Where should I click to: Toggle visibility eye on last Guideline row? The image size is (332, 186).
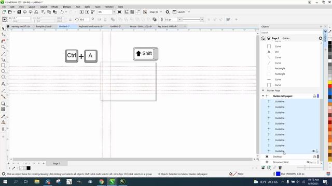[x=313, y=151]
